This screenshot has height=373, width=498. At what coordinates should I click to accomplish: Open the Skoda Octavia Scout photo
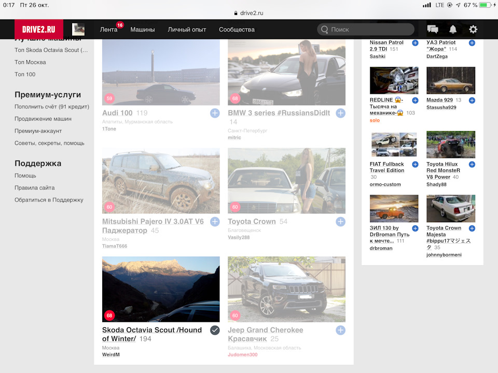[161, 289]
